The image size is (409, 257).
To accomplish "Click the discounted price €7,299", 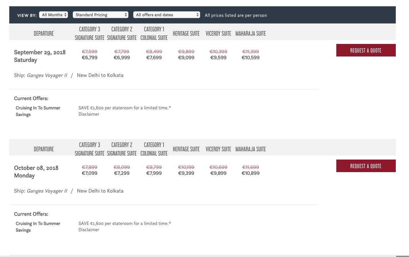I will pos(122,173).
